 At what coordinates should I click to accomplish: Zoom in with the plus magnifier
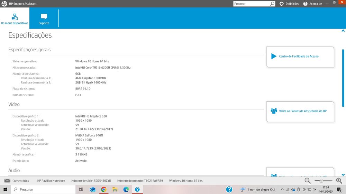[339, 181]
